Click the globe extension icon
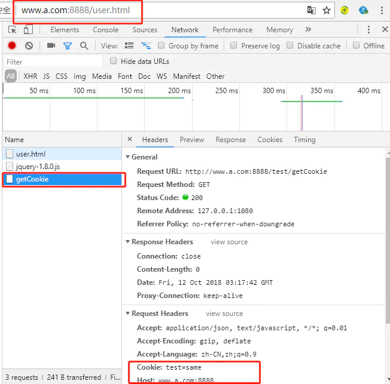Screen dimensions: 390x384 (364, 10)
